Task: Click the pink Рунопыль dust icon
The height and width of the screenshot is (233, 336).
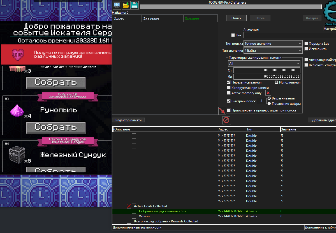Action: [17, 111]
